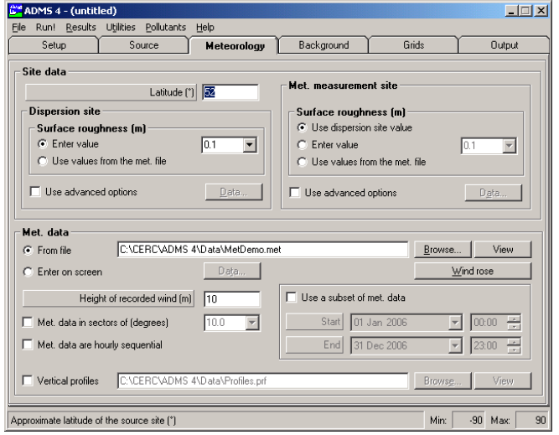Viewport: 559px width, 435px height.
Task: Click met. measurement site Data... button
Action: coord(493,193)
